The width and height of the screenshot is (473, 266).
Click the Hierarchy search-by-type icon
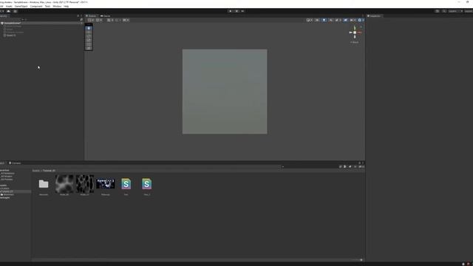pyautogui.click(x=81, y=20)
